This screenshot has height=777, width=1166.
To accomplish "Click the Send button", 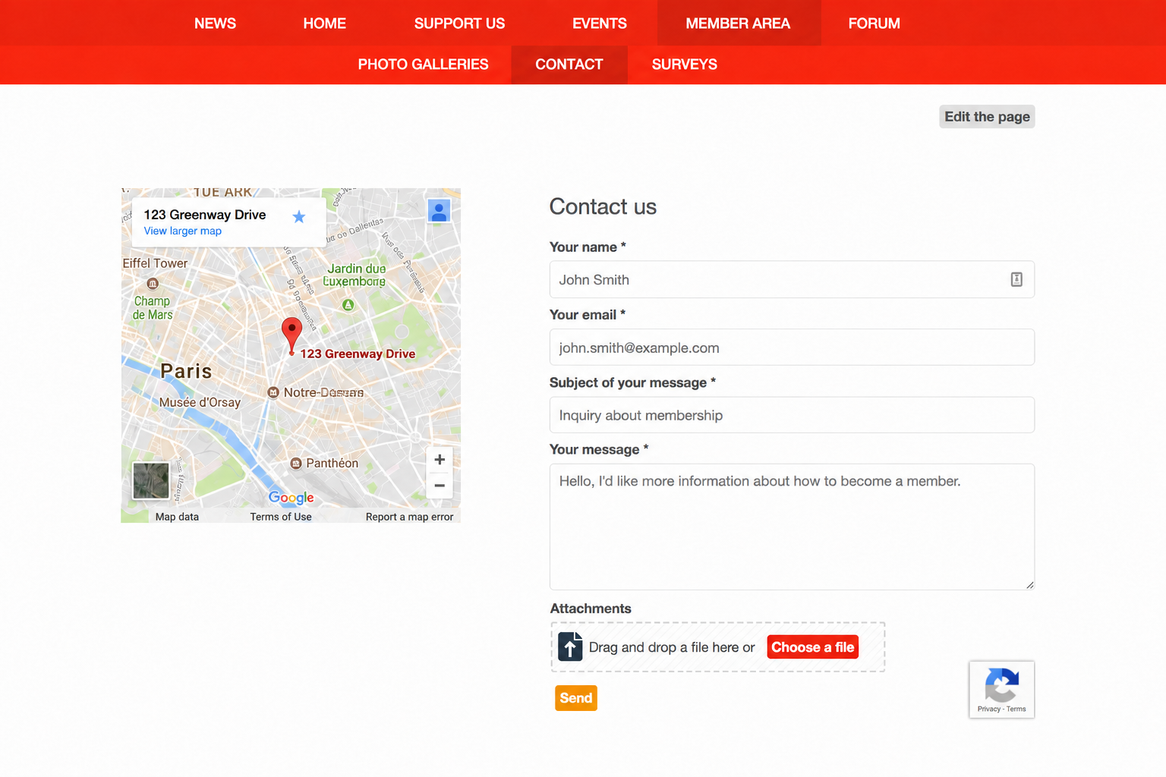I will tap(576, 698).
